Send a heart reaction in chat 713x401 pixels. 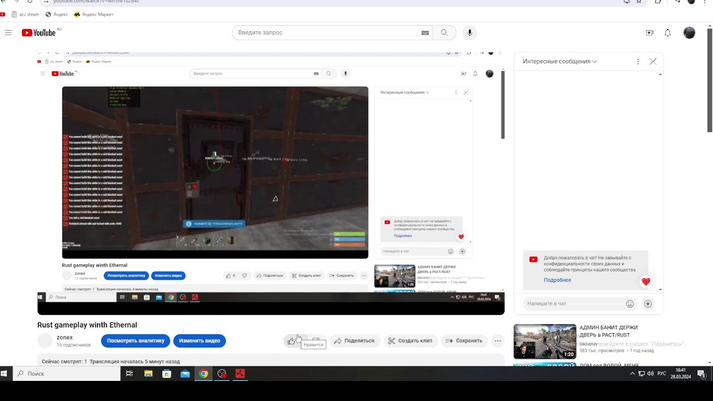pos(646,282)
